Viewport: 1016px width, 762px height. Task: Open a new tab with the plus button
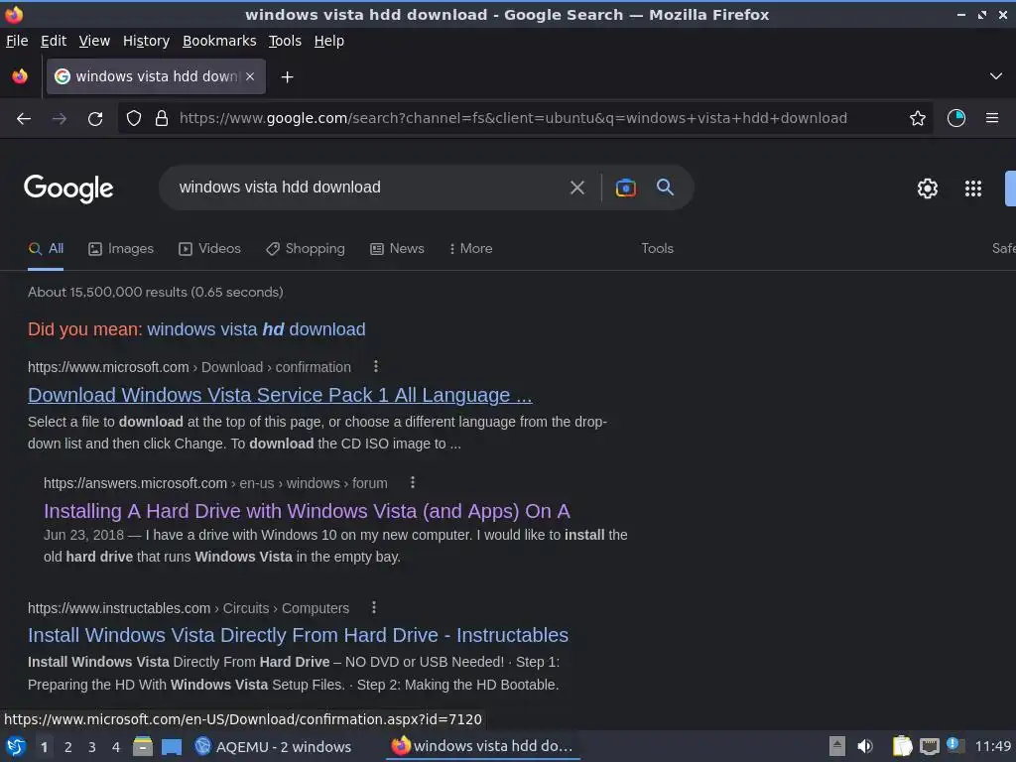(x=287, y=77)
